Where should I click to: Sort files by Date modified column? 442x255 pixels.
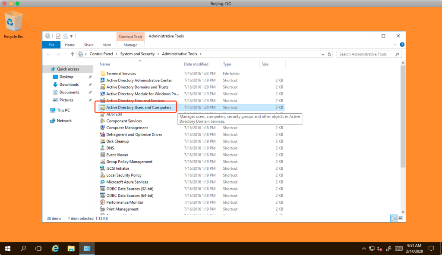(x=196, y=64)
